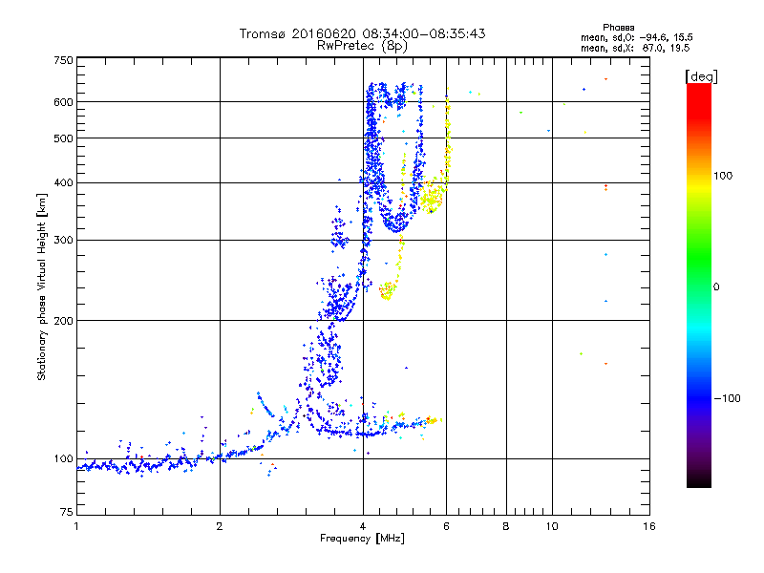764x573 pixels.
Task: Click the 'mean, sd,X: 87.0, 19.5' text
Action: (x=635, y=48)
